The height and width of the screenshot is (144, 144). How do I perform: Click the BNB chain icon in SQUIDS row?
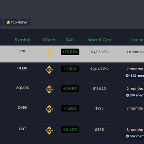tap(49, 89)
